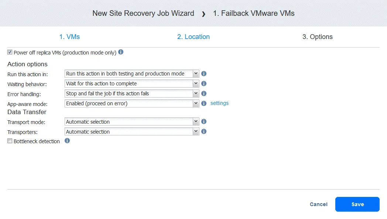Image resolution: width=387 pixels, height=219 pixels.
Task: View info tooltip for Run this action in
Action: [x=203, y=74]
